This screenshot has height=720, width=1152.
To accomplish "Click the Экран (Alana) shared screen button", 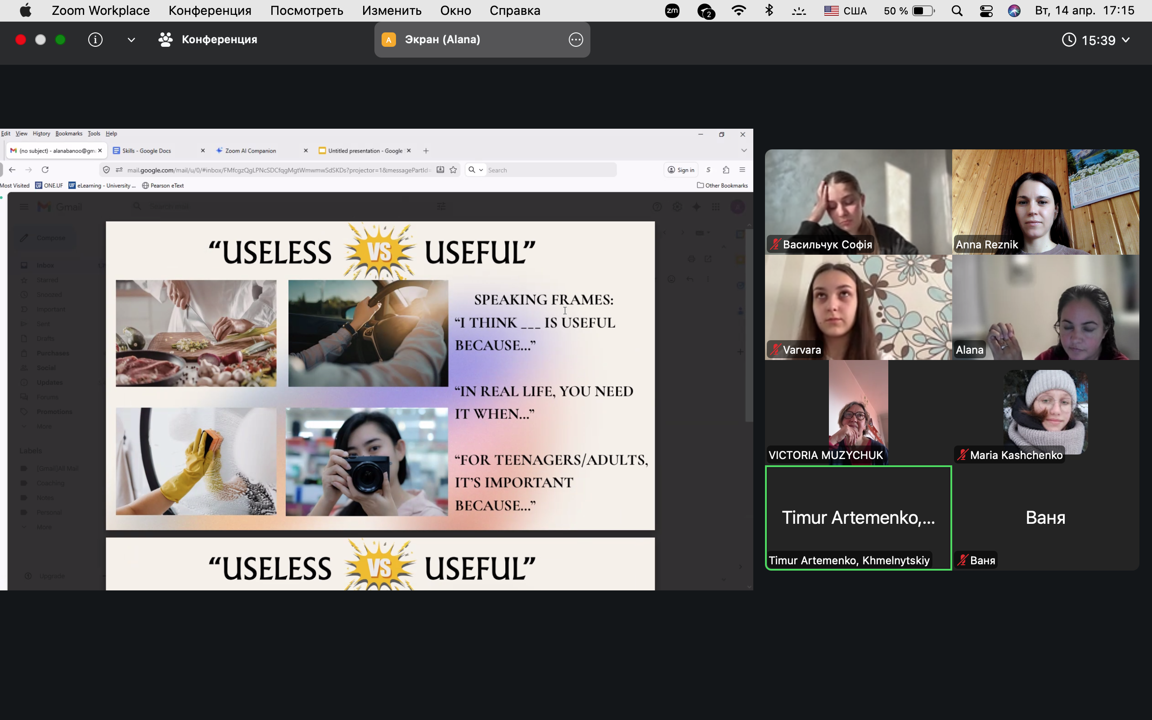I will [x=442, y=40].
